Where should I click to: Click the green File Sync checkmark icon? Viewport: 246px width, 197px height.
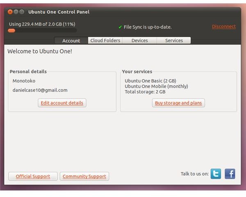[120, 27]
